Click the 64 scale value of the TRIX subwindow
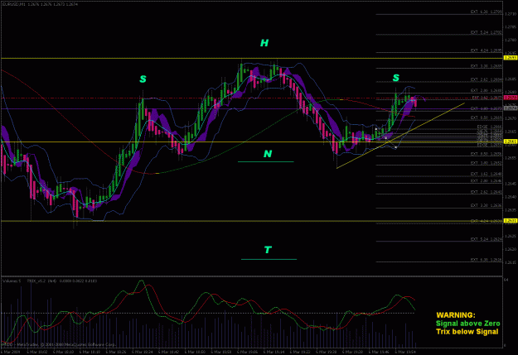518x355 pixels. [506, 280]
